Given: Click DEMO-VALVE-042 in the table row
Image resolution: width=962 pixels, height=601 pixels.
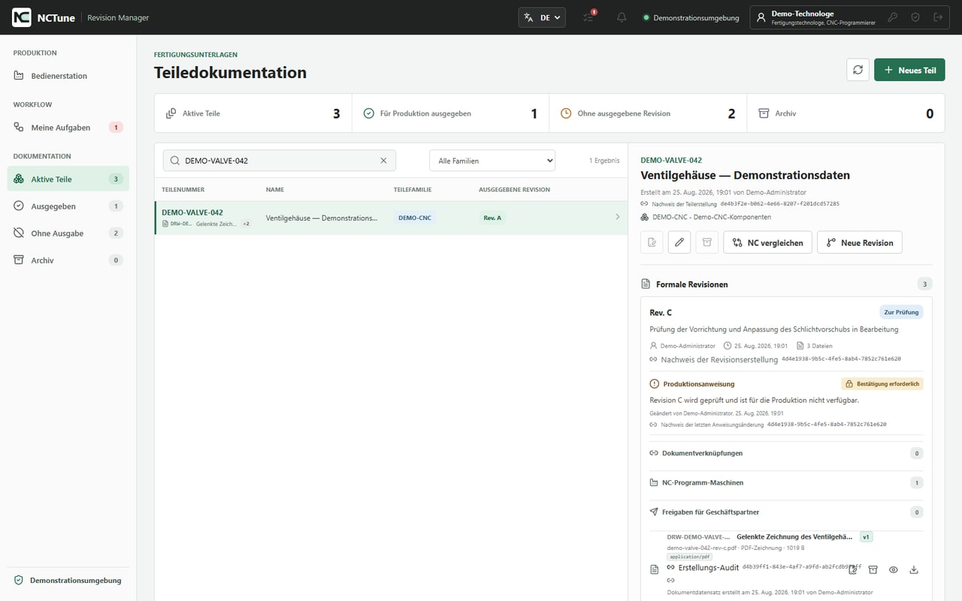Looking at the screenshot, I should [192, 213].
